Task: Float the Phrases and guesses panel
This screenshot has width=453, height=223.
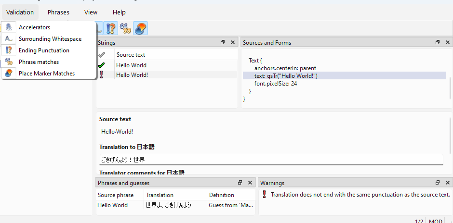Action: click(240, 183)
